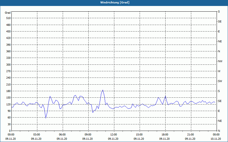Select the 09.11.20 date beneath 18:00

[x=164, y=139]
